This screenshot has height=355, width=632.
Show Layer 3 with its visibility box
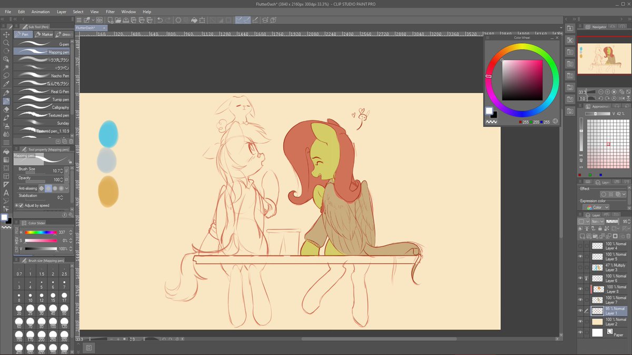pyautogui.click(x=580, y=267)
